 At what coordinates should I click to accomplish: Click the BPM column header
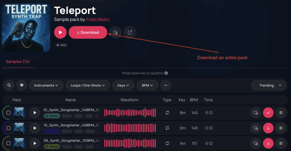pyautogui.click(x=194, y=100)
